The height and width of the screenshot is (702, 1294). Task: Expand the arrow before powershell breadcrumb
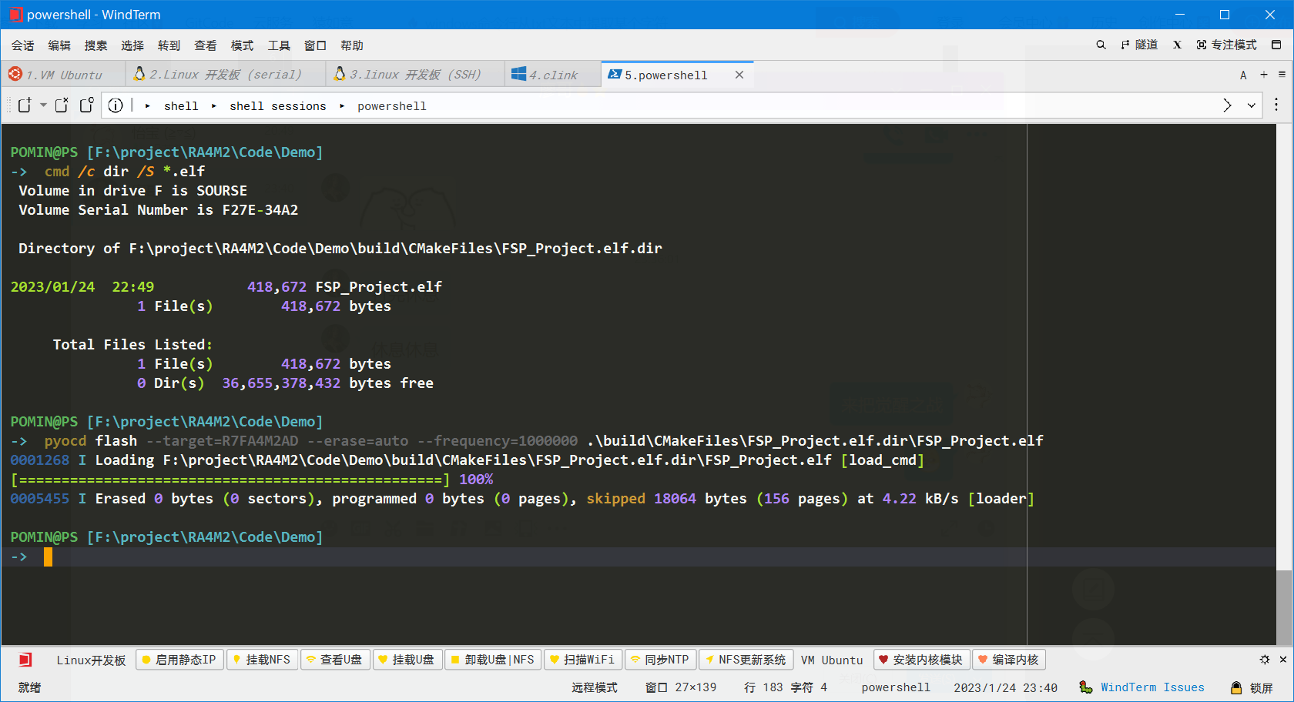coord(342,106)
